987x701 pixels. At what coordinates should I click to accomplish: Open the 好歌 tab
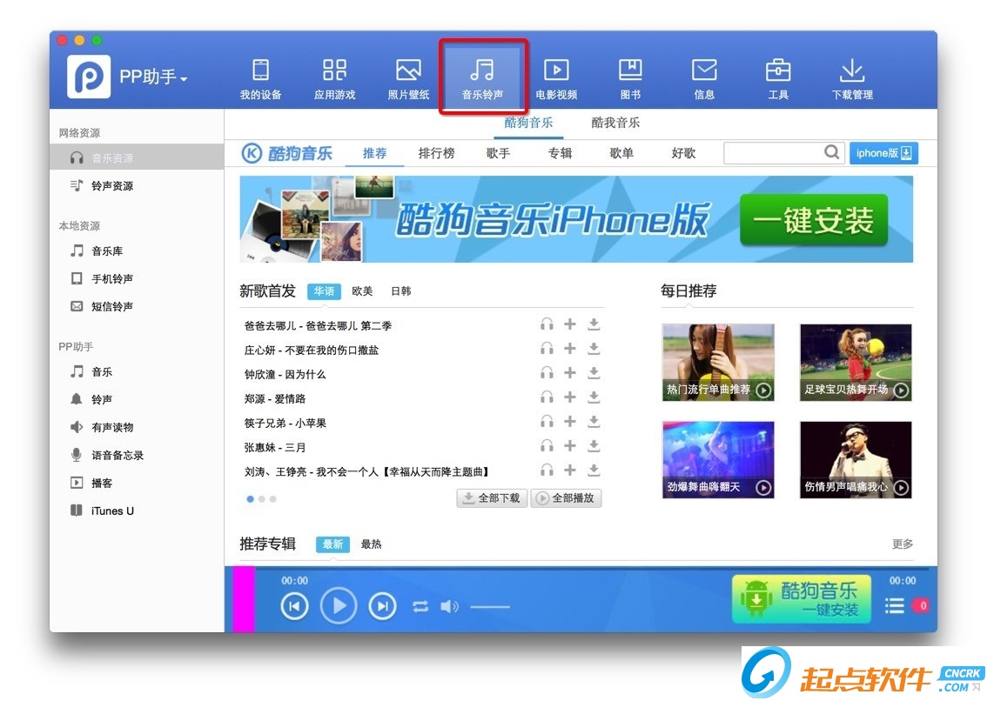683,153
